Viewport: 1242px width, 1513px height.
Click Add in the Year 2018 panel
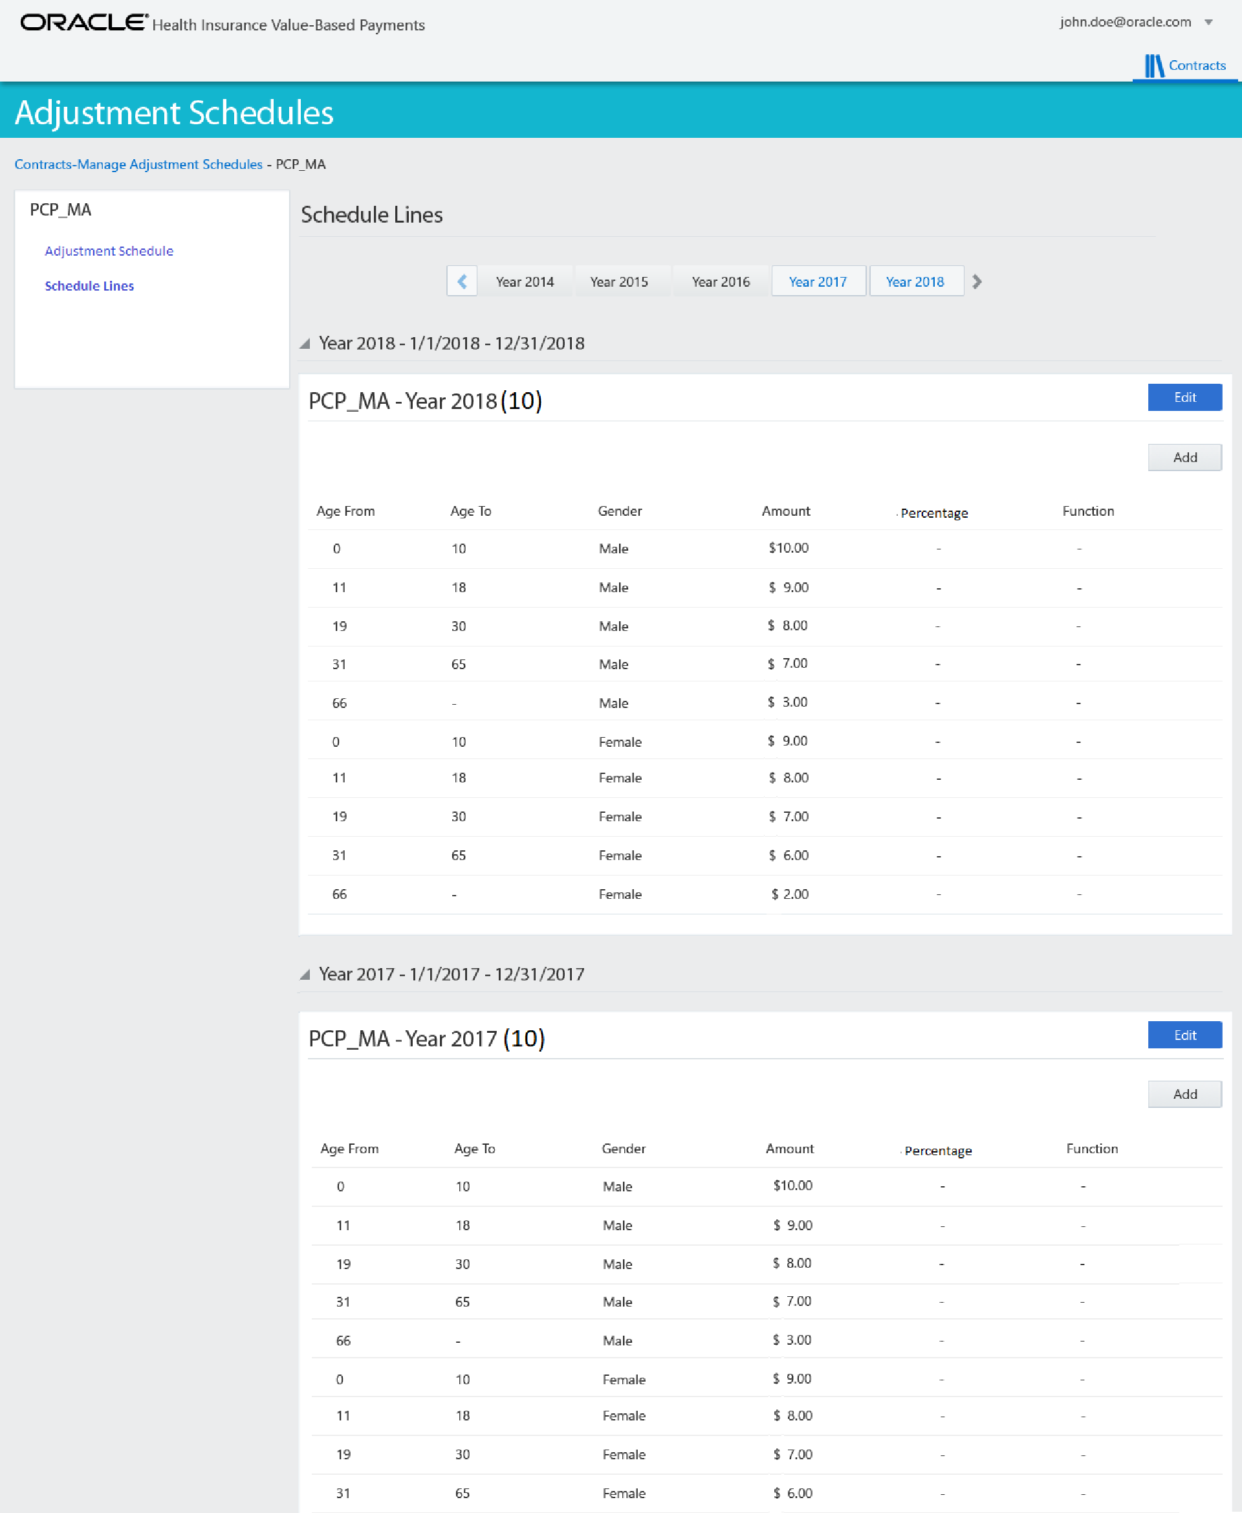click(1184, 458)
